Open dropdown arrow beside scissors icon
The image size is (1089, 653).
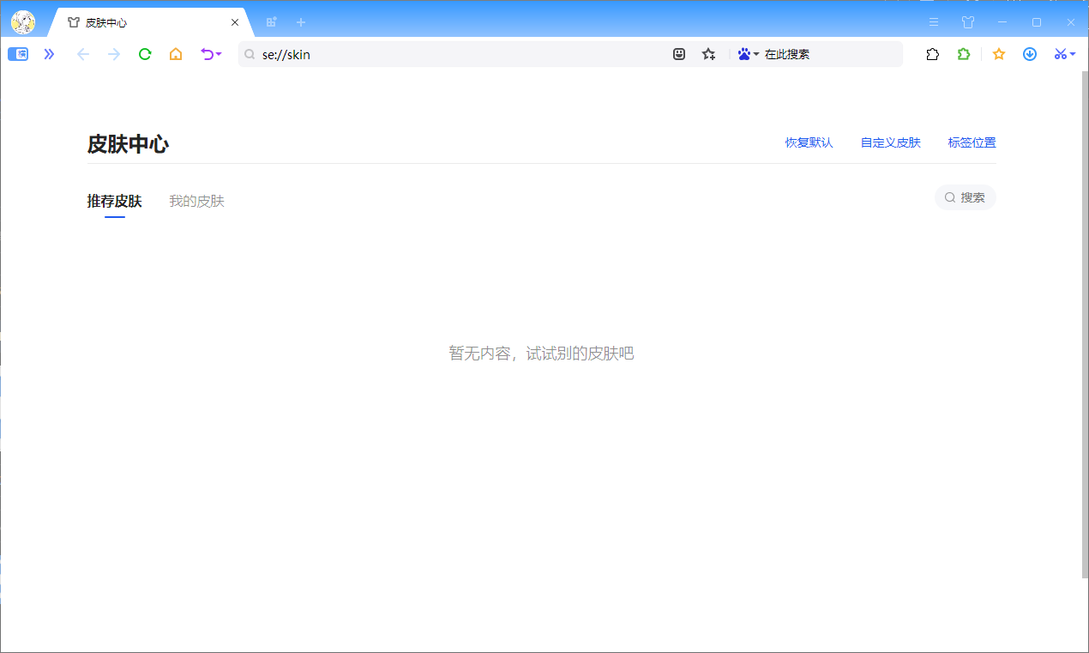pos(1073,54)
